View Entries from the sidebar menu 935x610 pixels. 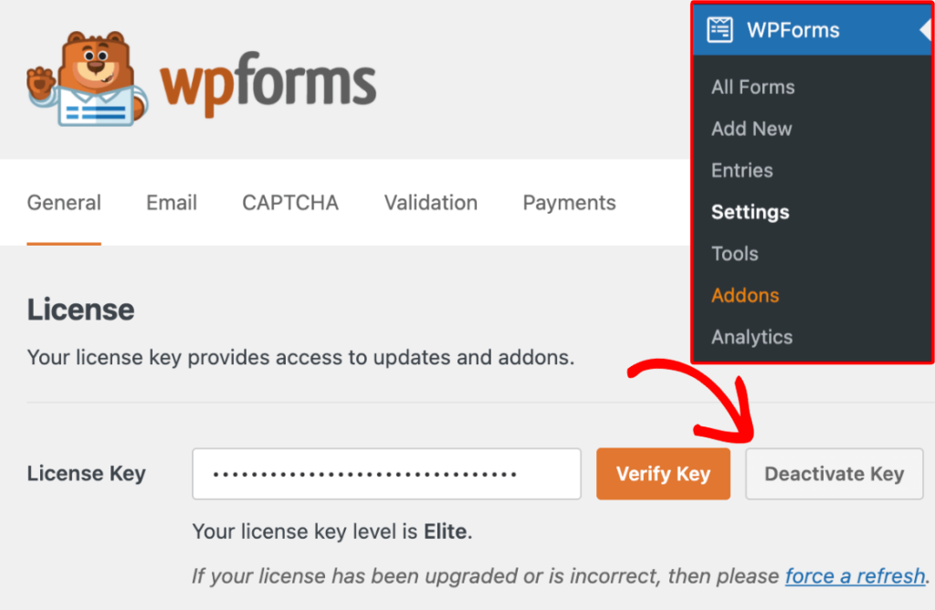pyautogui.click(x=741, y=171)
